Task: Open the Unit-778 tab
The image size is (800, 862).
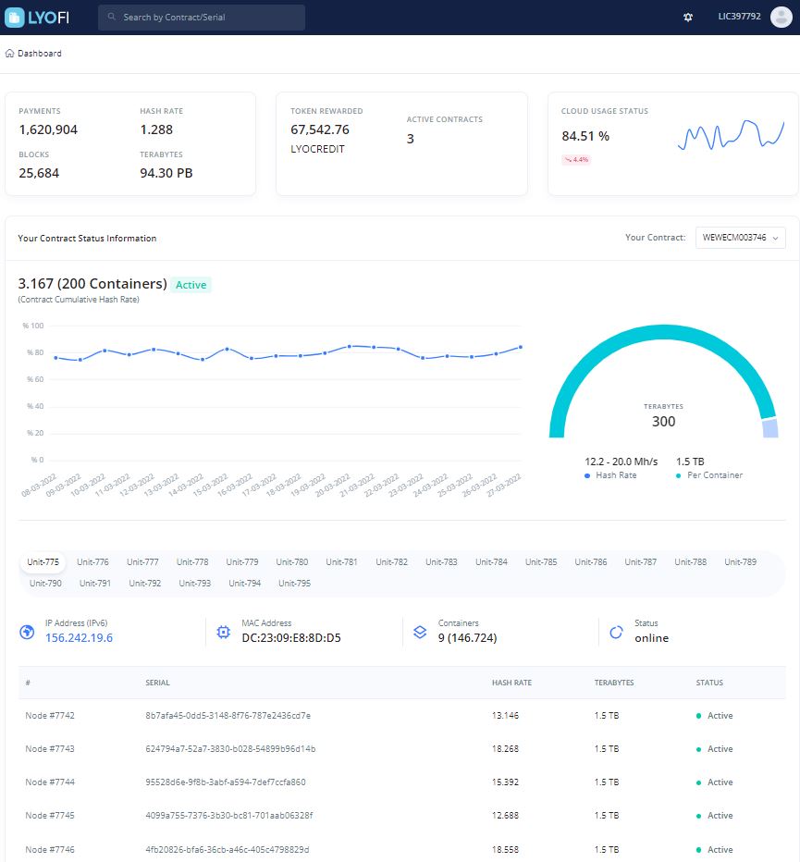Action: coord(192,561)
